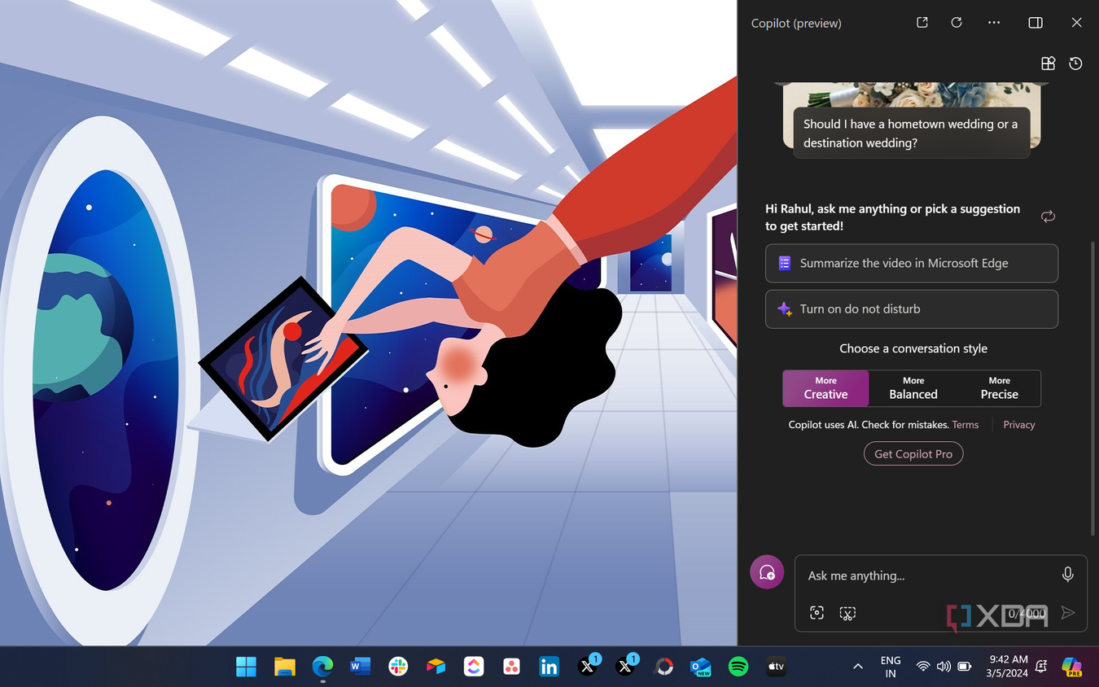1099x687 pixels.
Task: Open Microsoft Word from the taskbar
Action: [360, 667]
